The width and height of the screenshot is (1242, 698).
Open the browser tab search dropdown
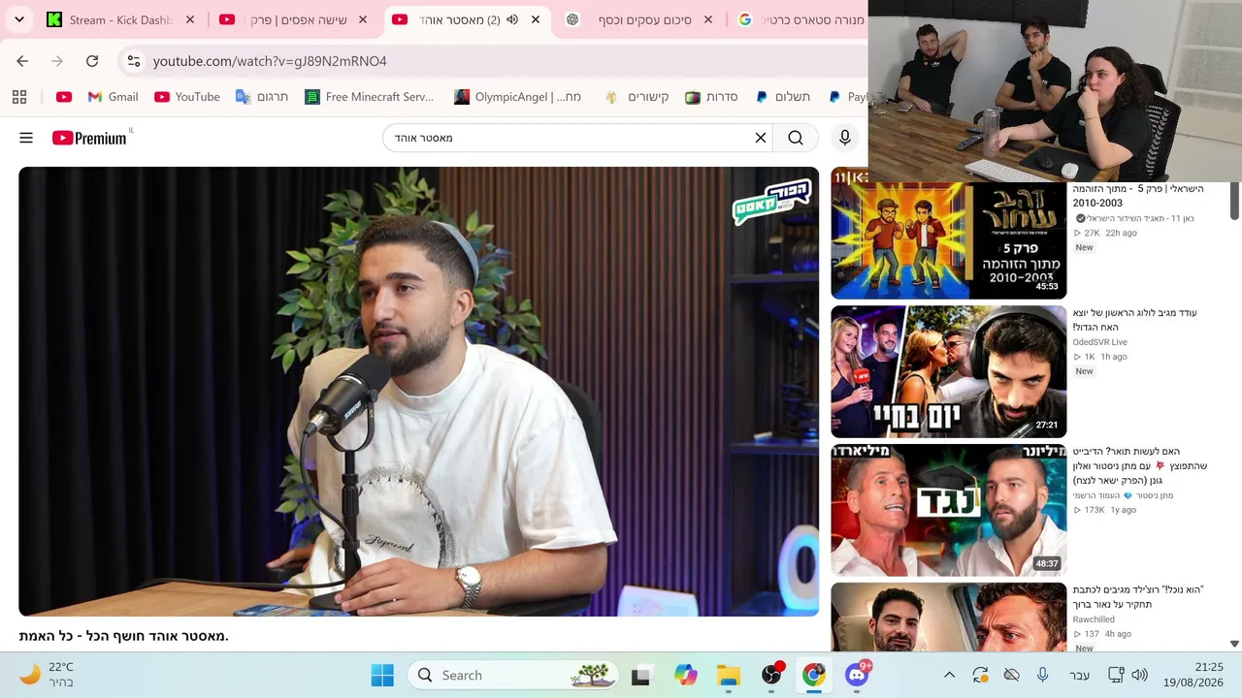(x=19, y=19)
